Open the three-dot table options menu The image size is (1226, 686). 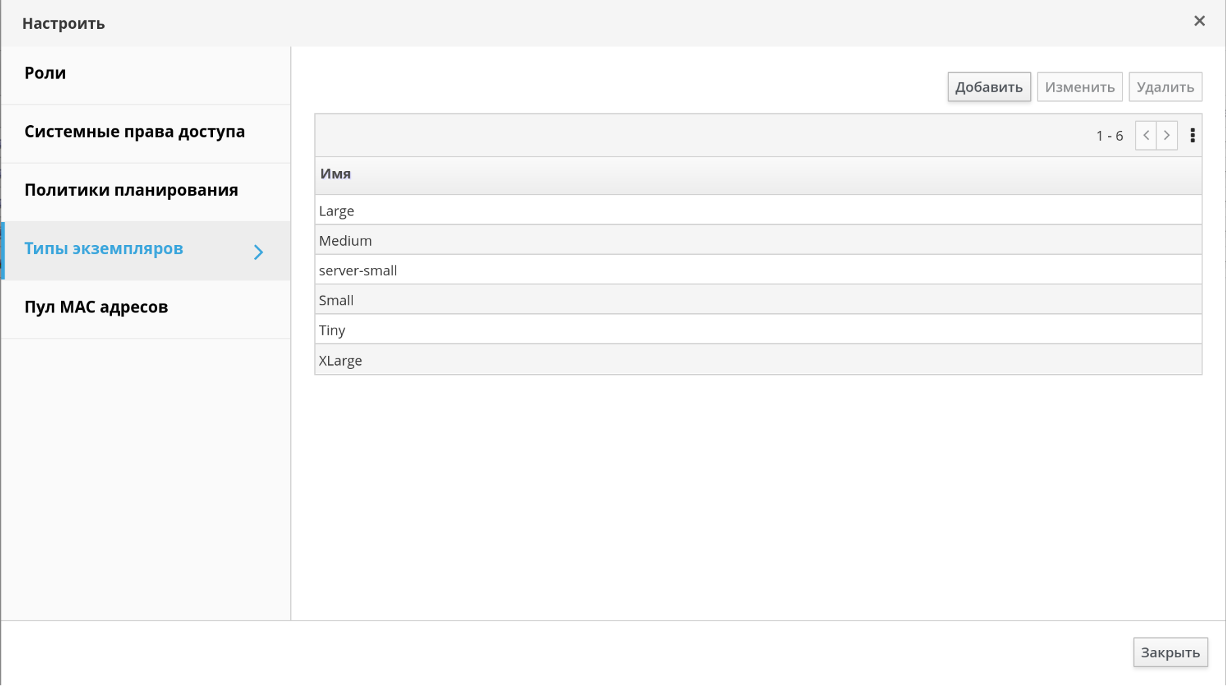pyautogui.click(x=1192, y=136)
